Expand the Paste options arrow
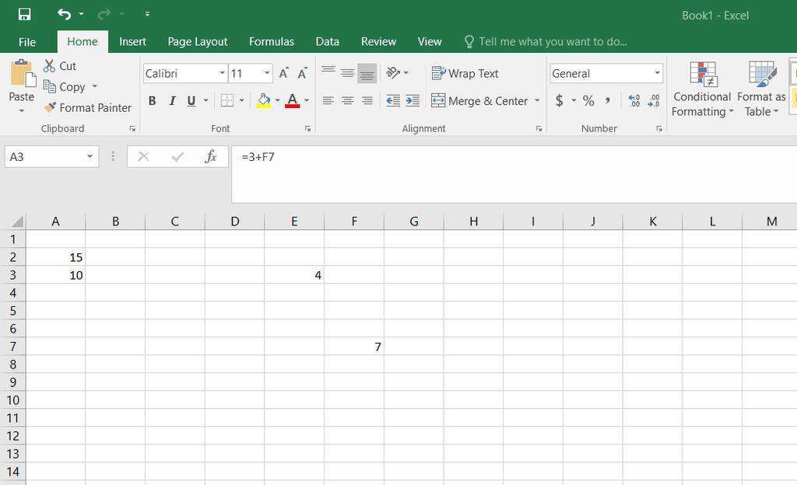797x485 pixels. pos(21,110)
